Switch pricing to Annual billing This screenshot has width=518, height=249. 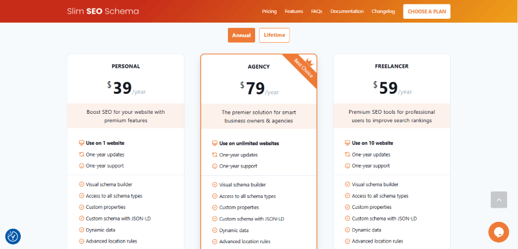[x=241, y=36]
